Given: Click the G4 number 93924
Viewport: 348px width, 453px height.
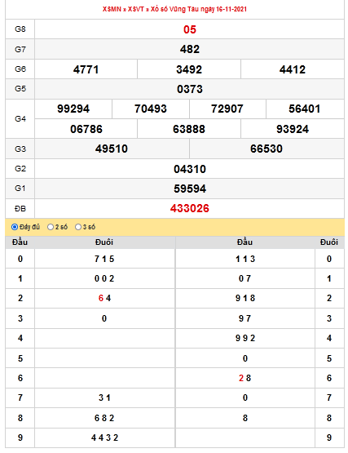Looking at the screenshot, I should click(x=293, y=129).
